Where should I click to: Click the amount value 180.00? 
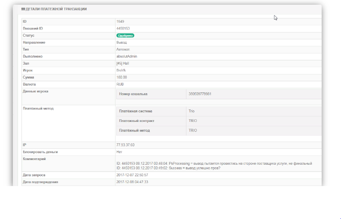click(122, 77)
